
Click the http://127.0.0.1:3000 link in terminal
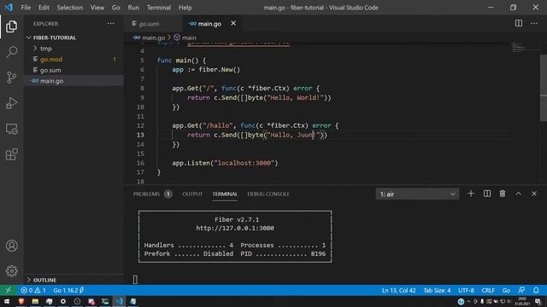pos(235,228)
